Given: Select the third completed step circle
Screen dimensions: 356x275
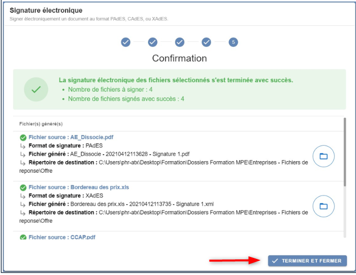Looking at the screenshot, I should click(x=180, y=42).
